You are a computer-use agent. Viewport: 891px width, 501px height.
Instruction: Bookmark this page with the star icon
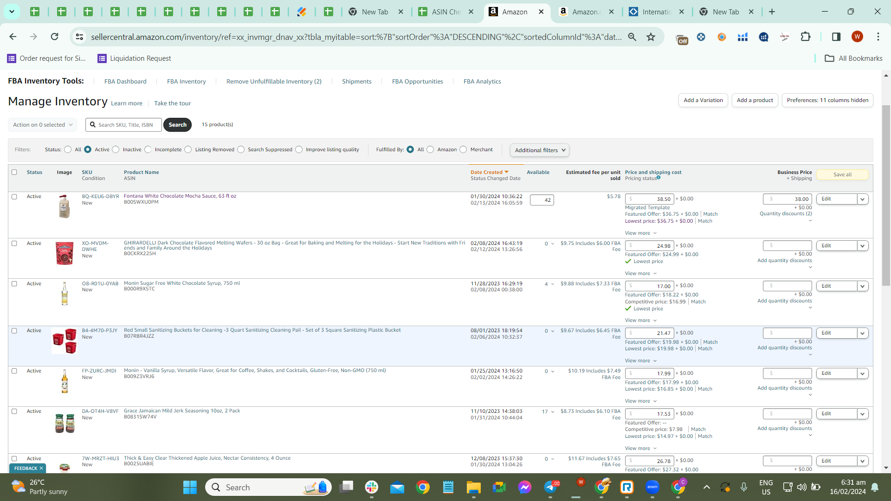pos(651,37)
